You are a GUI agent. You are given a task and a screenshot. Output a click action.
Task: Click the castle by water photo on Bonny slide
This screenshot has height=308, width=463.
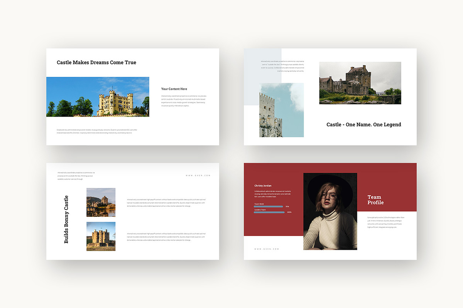[101, 203]
